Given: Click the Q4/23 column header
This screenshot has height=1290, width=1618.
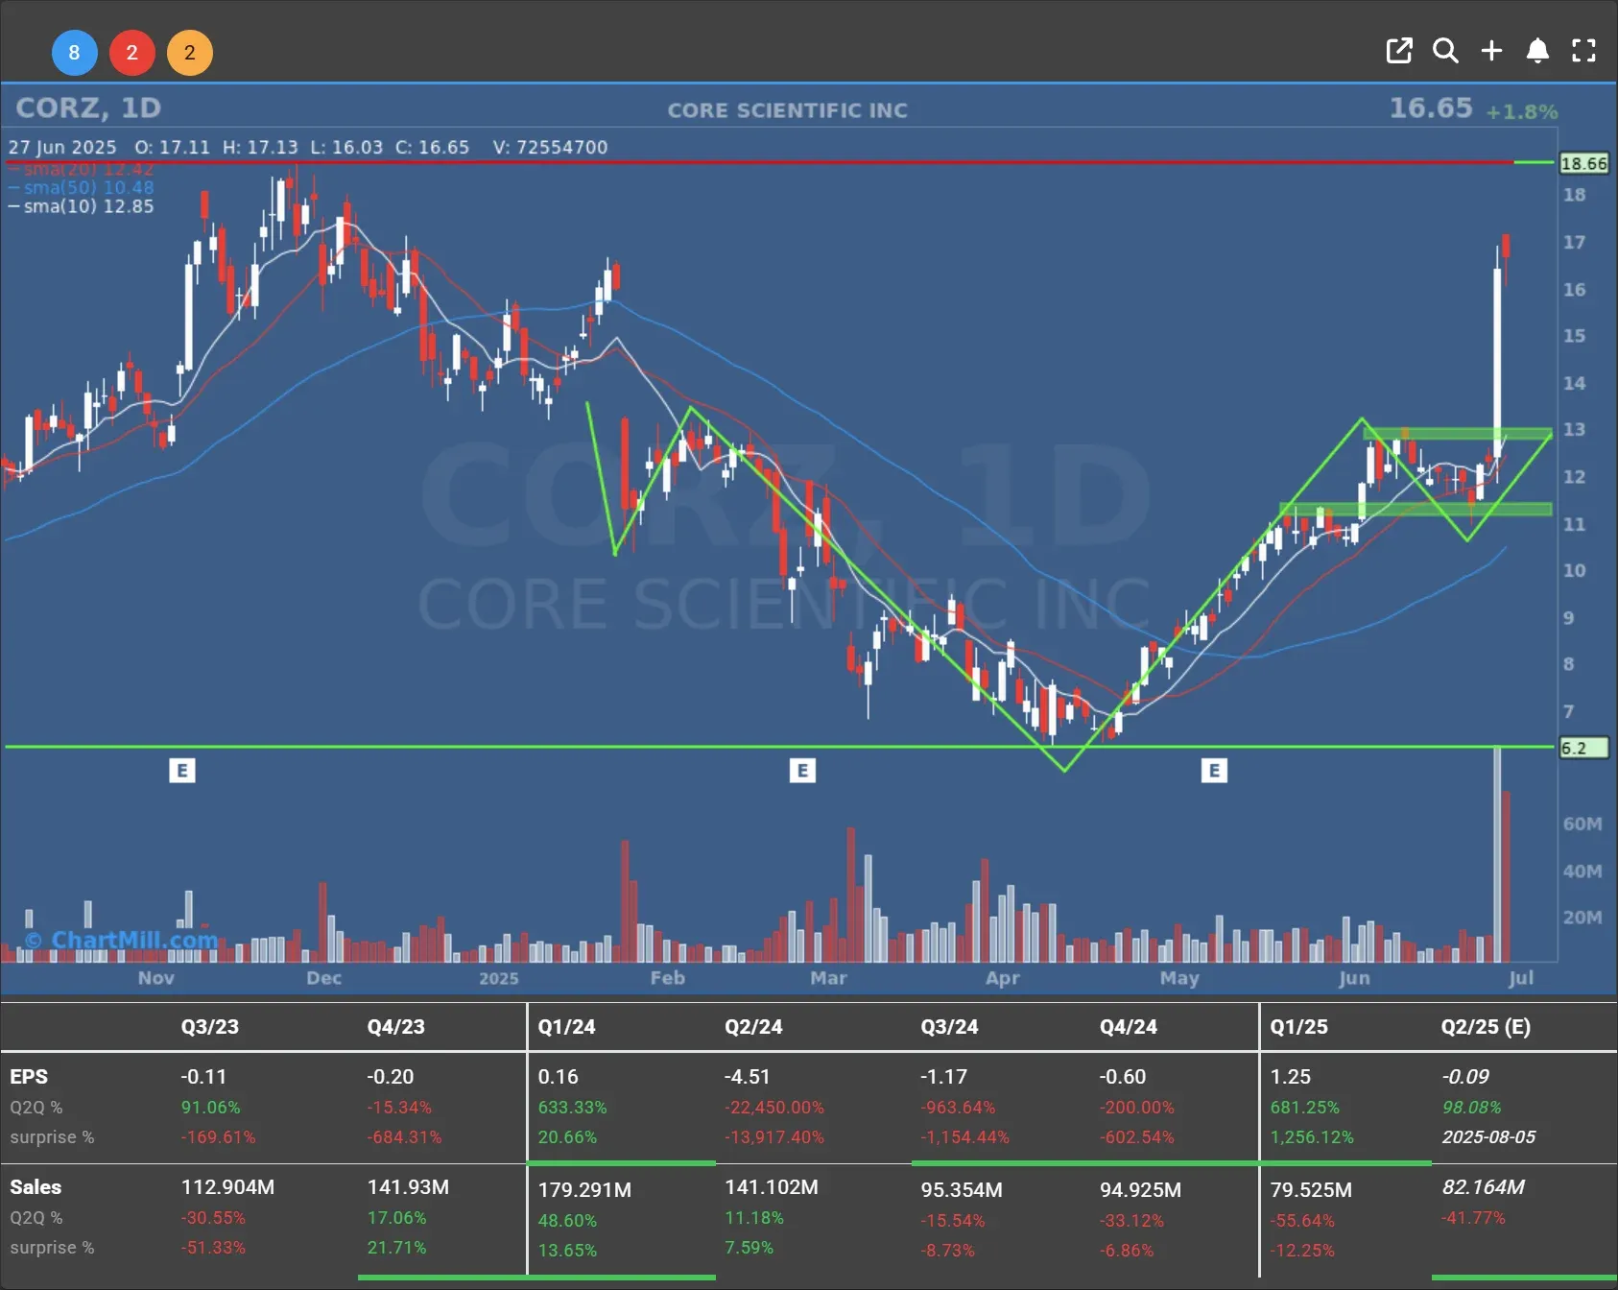Looking at the screenshot, I should [x=395, y=1026].
